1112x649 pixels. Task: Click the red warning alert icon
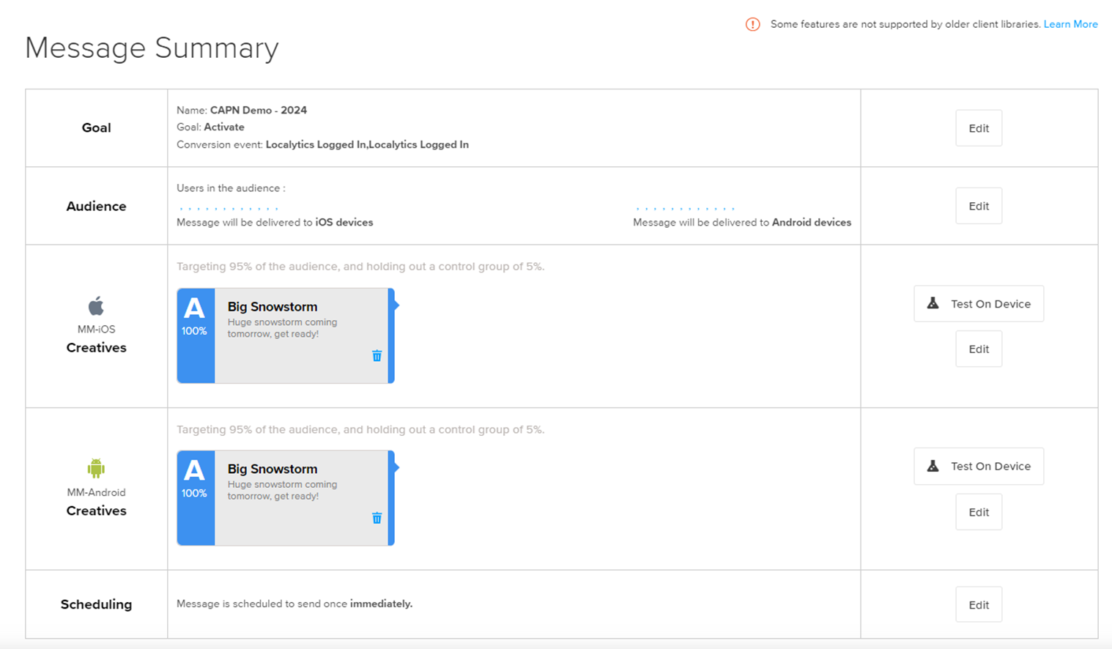(x=752, y=25)
